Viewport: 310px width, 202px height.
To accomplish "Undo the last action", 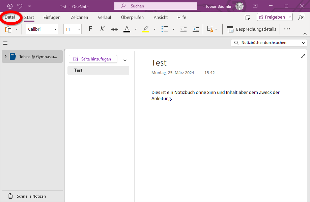I will click(x=20, y=6).
